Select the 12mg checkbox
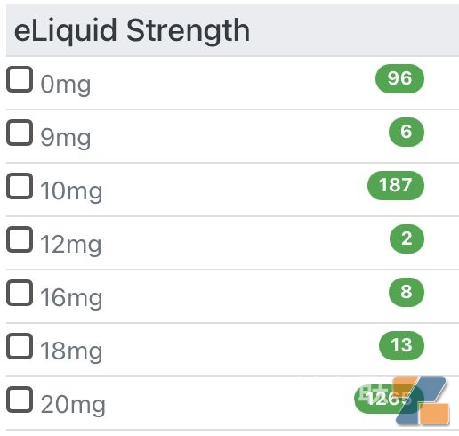 20,239
